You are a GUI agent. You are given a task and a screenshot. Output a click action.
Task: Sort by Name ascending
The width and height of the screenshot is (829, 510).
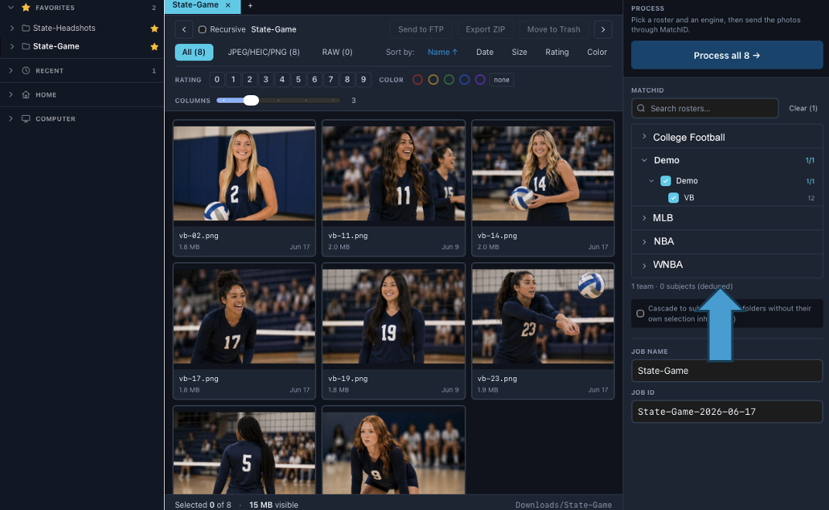click(442, 53)
